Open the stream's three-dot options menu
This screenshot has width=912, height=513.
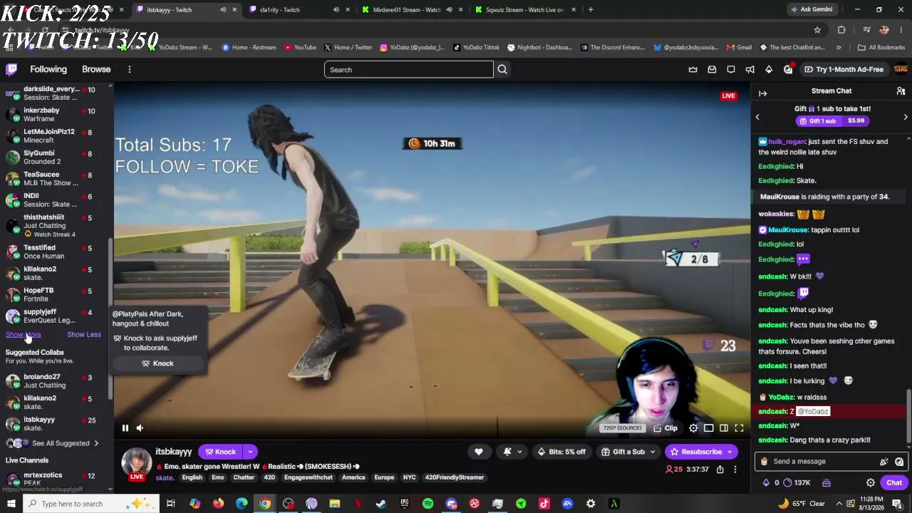[735, 470]
